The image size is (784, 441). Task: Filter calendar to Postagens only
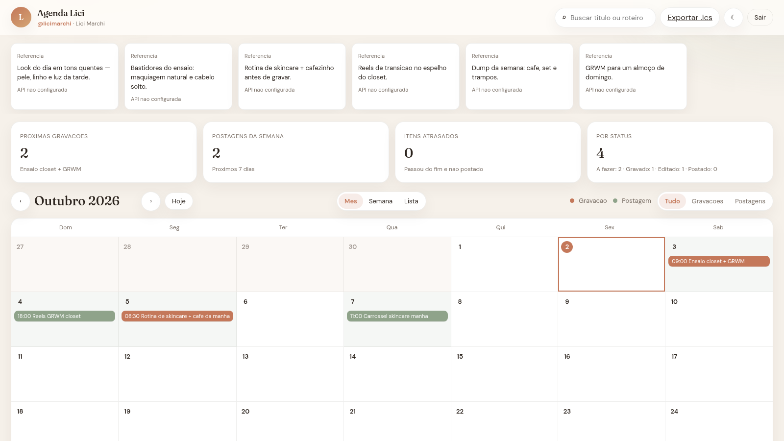pyautogui.click(x=750, y=201)
